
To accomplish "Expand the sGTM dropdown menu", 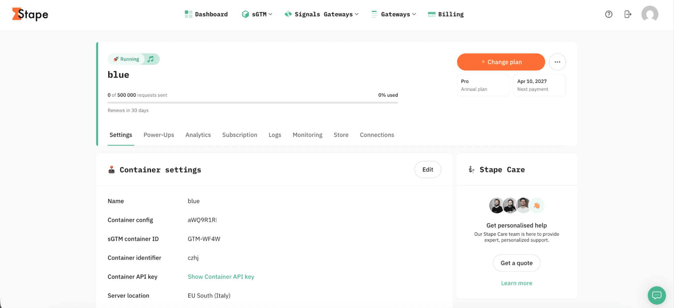I will click(x=257, y=14).
